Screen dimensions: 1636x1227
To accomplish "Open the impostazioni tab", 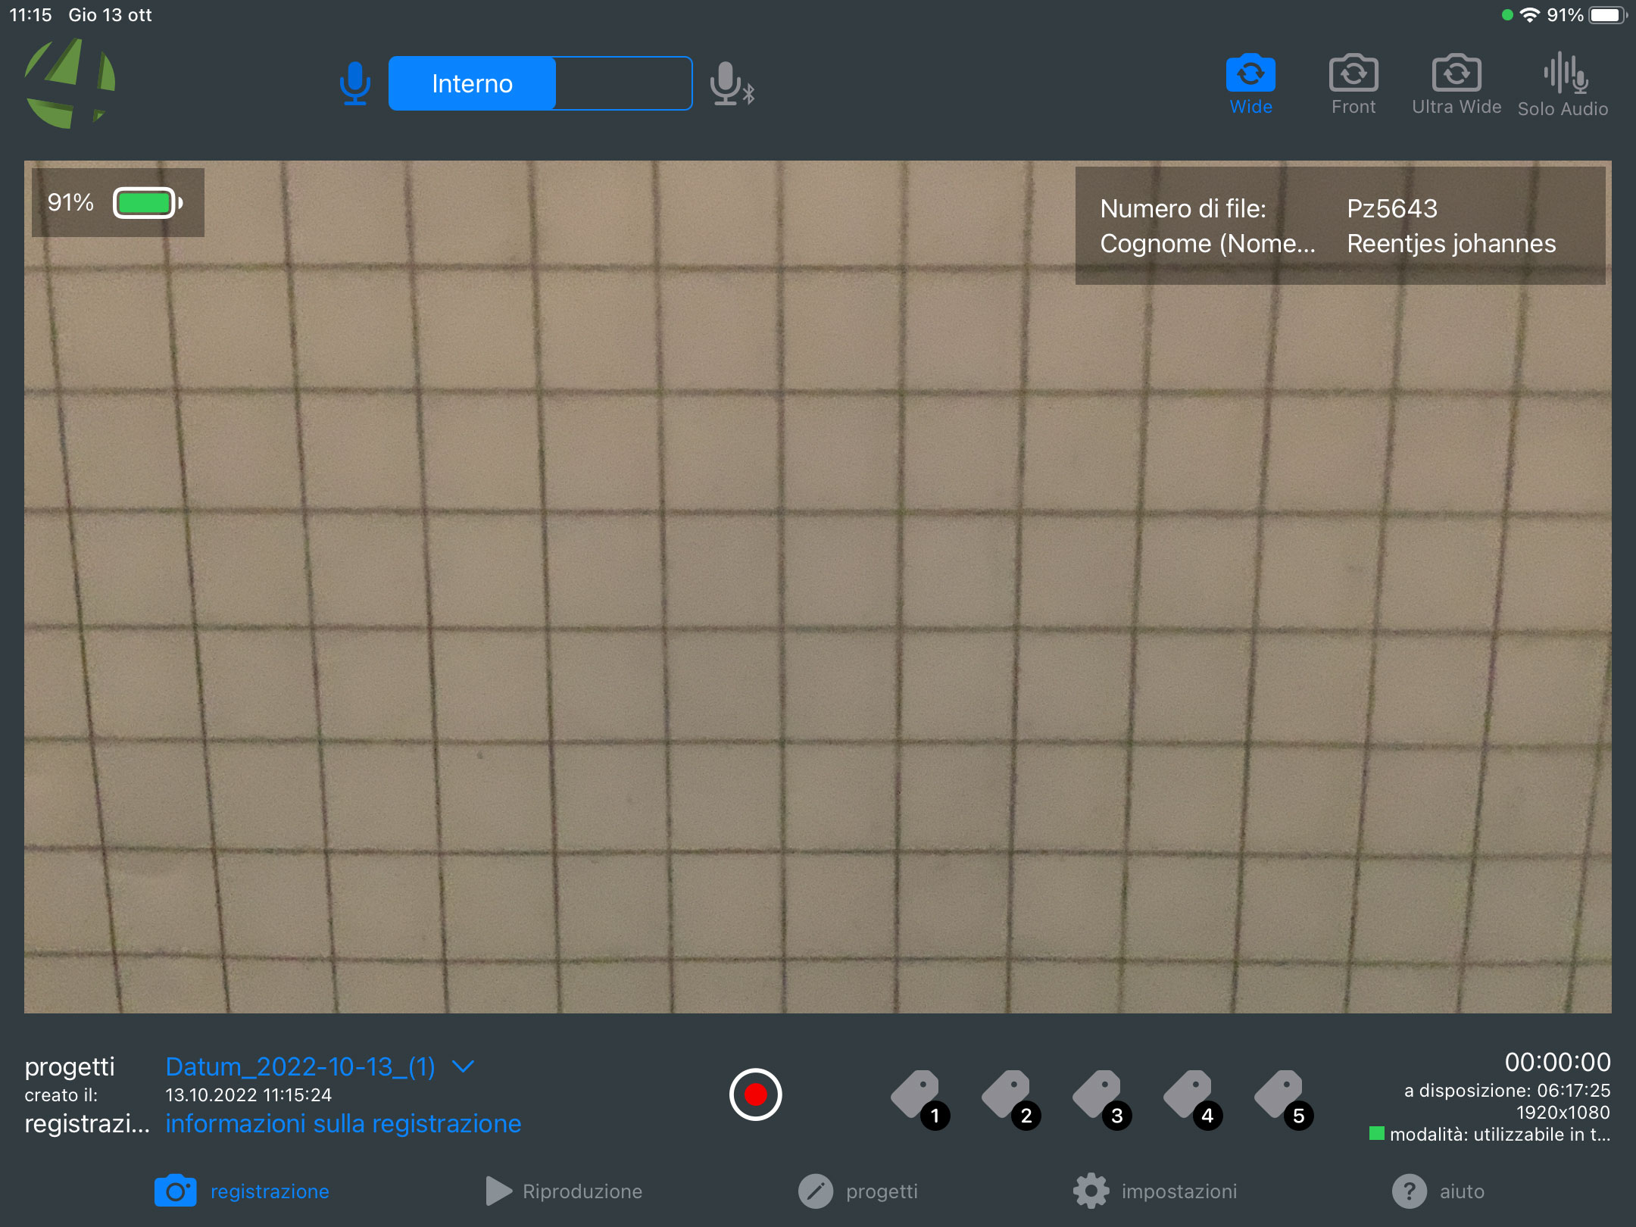I will pos(1155,1191).
